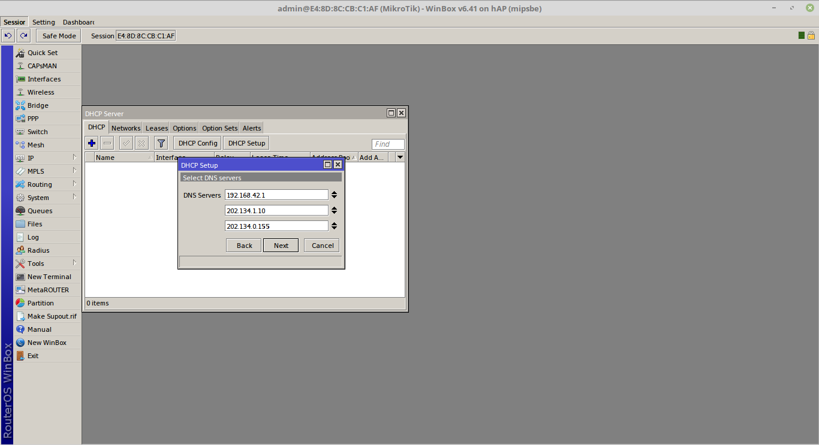Open the filter funnel in DHCP Server
The height and width of the screenshot is (445, 819).
(x=161, y=143)
